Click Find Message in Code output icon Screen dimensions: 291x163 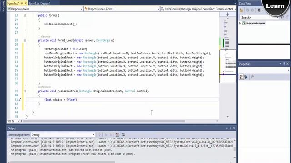[99, 135]
